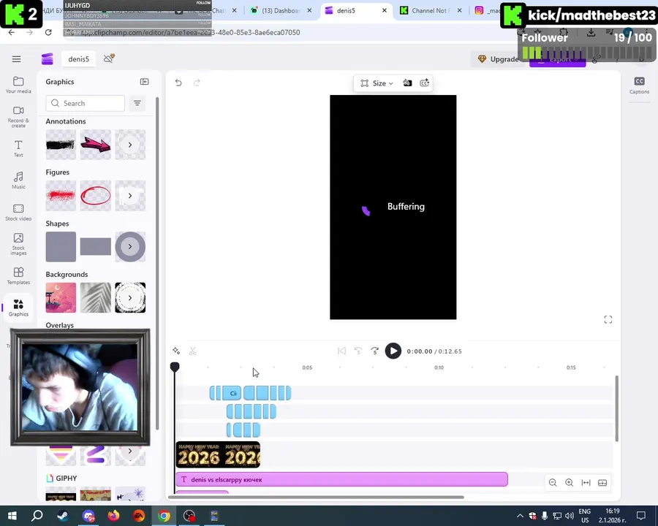Image resolution: width=658 pixels, height=526 pixels.
Task: Redo the last edit
Action: [197, 83]
